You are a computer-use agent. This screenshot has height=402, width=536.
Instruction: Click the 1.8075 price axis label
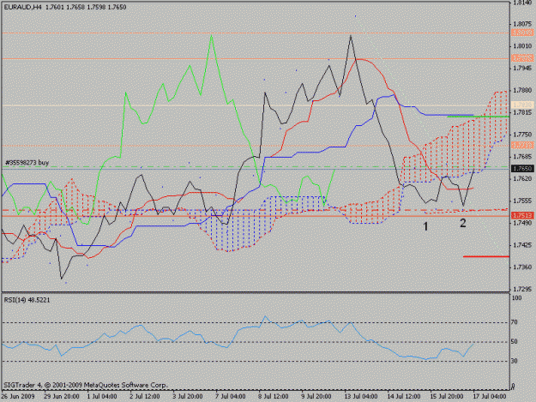click(x=523, y=24)
